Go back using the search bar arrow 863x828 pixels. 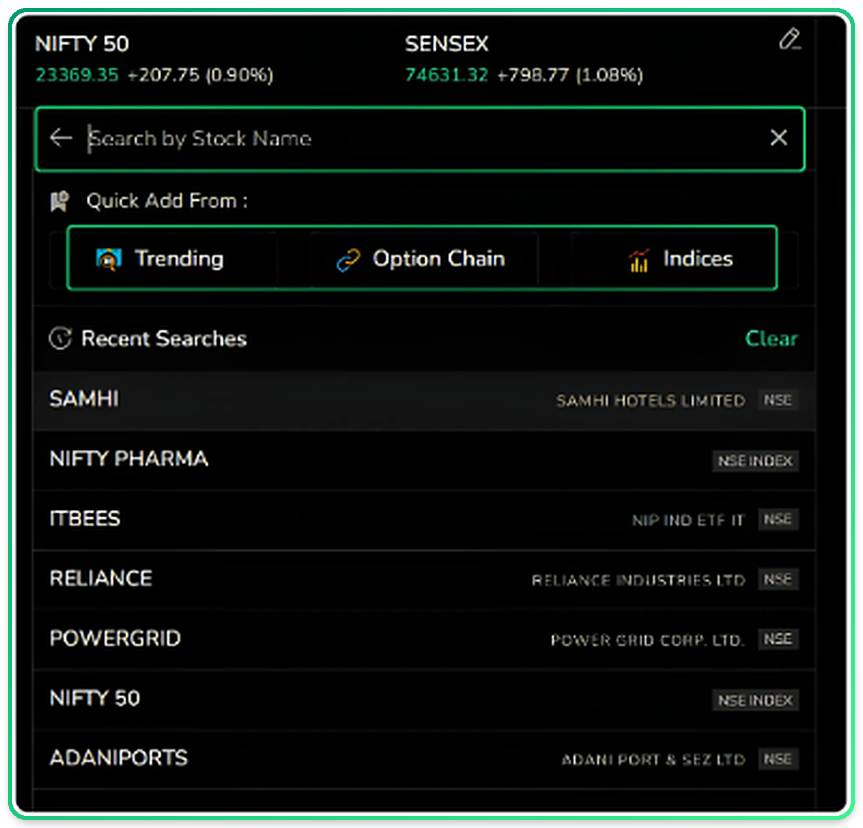click(62, 138)
